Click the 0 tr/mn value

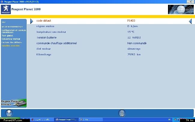133,26
